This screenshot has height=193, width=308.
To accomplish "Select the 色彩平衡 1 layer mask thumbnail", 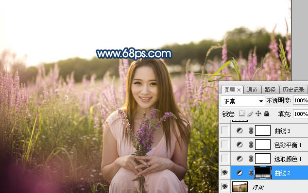I will [x=263, y=145].
